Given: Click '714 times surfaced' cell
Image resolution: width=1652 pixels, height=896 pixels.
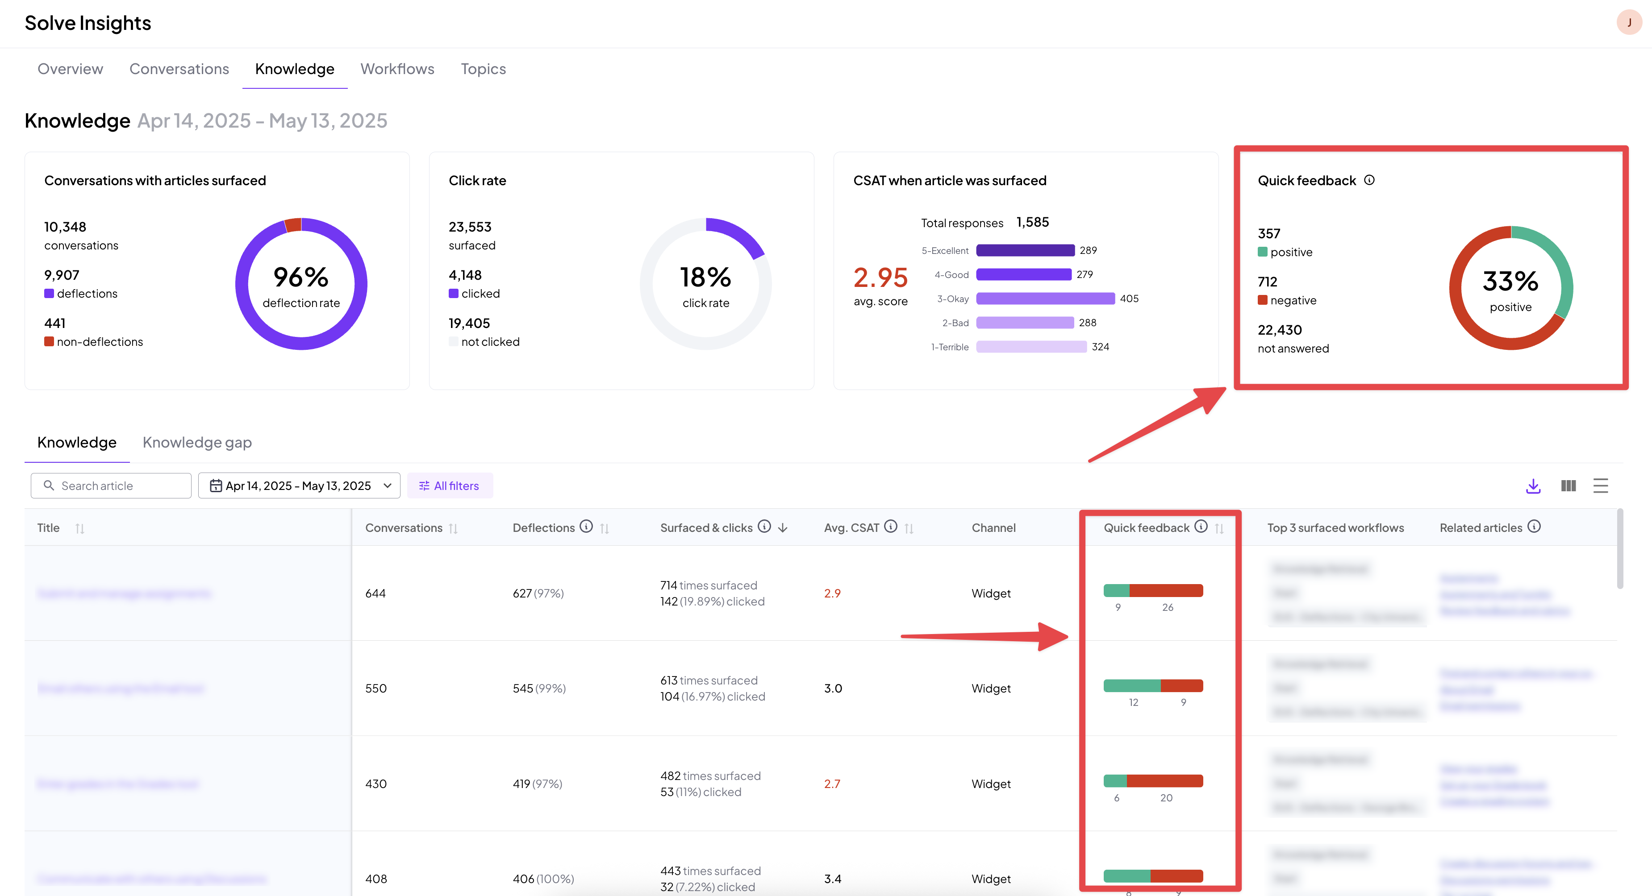Looking at the screenshot, I should pyautogui.click(x=708, y=585).
